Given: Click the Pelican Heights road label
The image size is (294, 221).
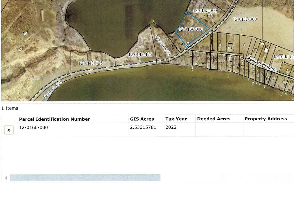Looking at the screenshot, I should tap(262, 64).
